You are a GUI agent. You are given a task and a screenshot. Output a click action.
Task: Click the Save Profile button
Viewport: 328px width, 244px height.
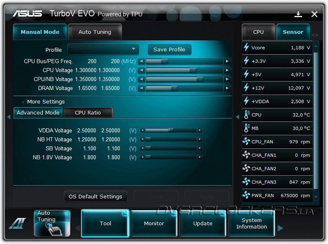(x=169, y=50)
